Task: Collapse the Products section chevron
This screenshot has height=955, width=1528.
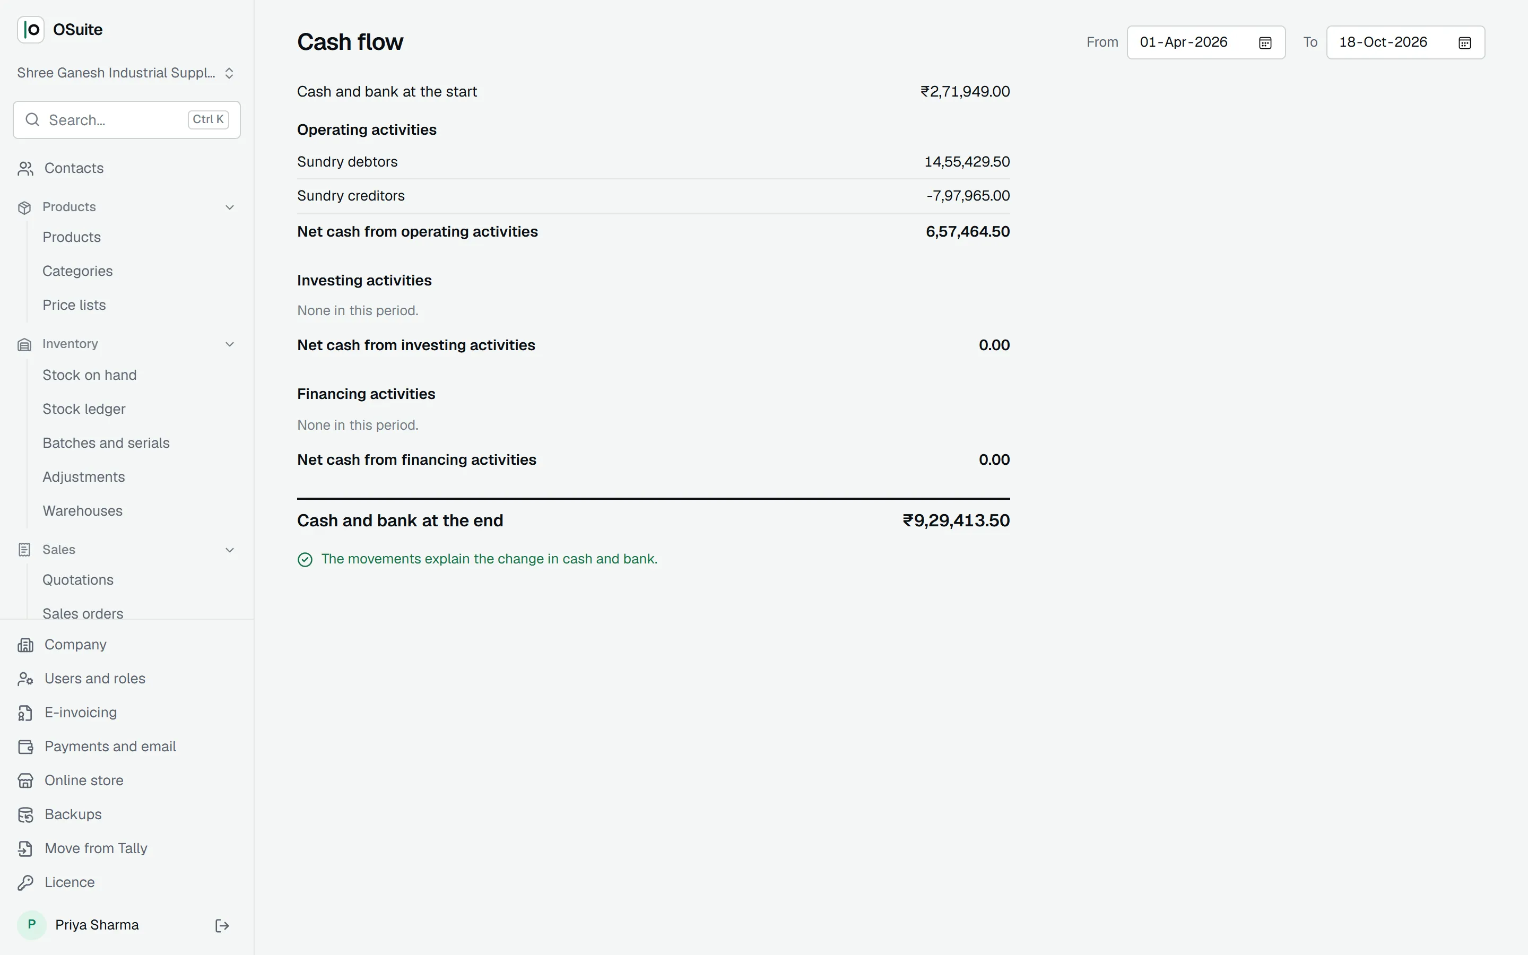Action: coord(230,208)
